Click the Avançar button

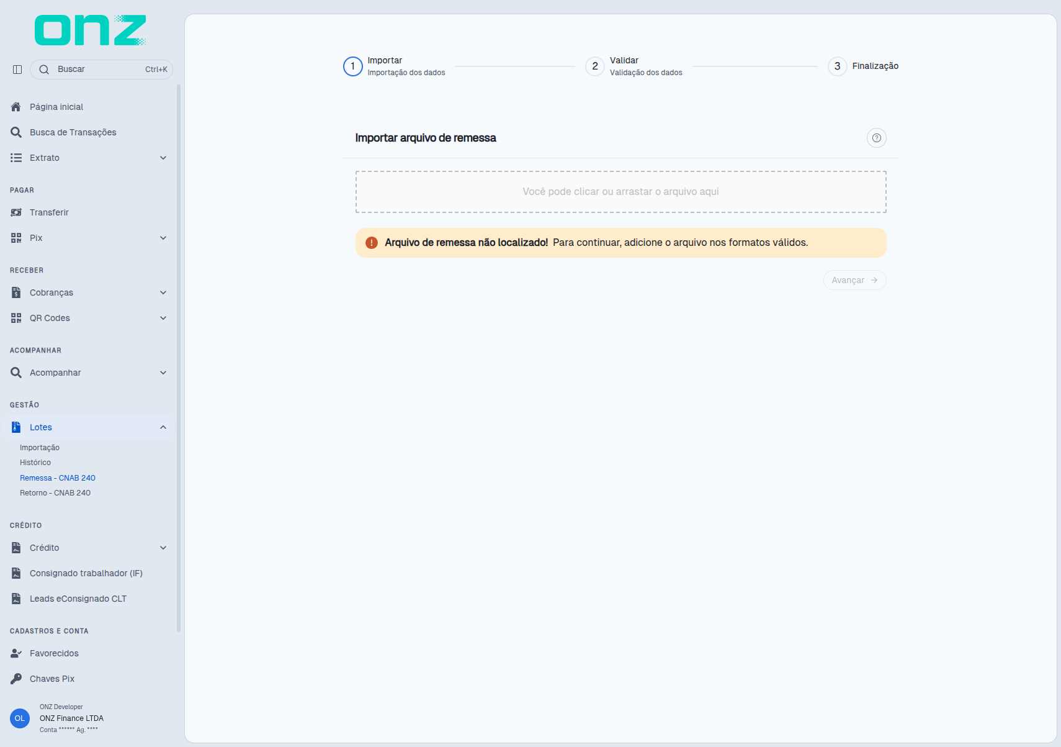coord(854,280)
